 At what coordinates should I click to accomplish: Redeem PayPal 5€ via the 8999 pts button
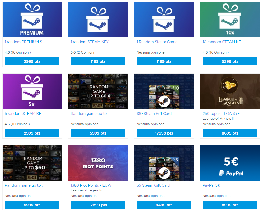pyautogui.click(x=230, y=205)
